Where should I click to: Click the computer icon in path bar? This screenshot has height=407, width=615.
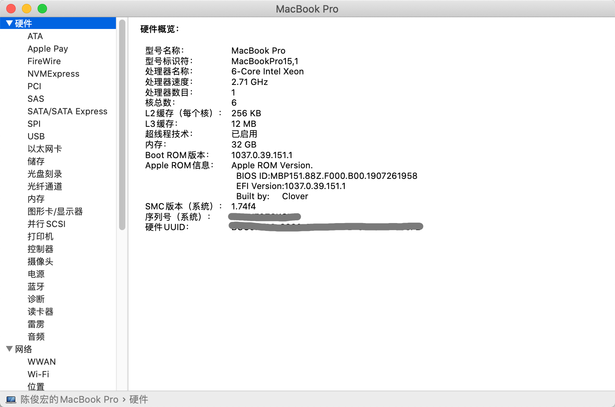tap(11, 400)
